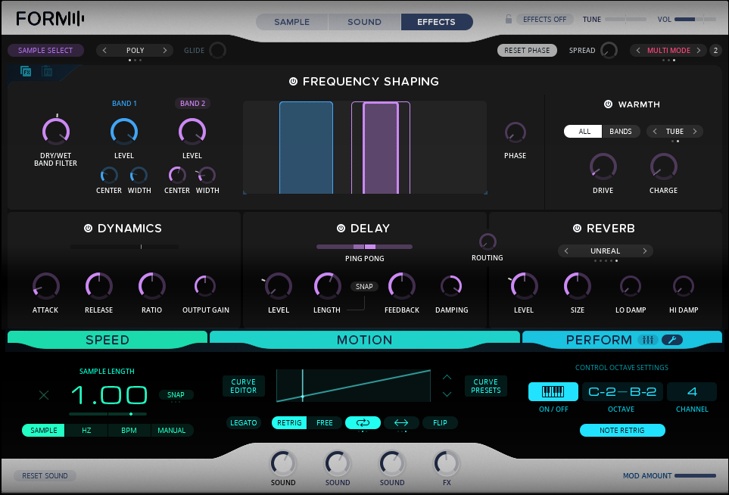
Task: Click the next arrow beside Unreal reverb
Action: pyautogui.click(x=645, y=251)
